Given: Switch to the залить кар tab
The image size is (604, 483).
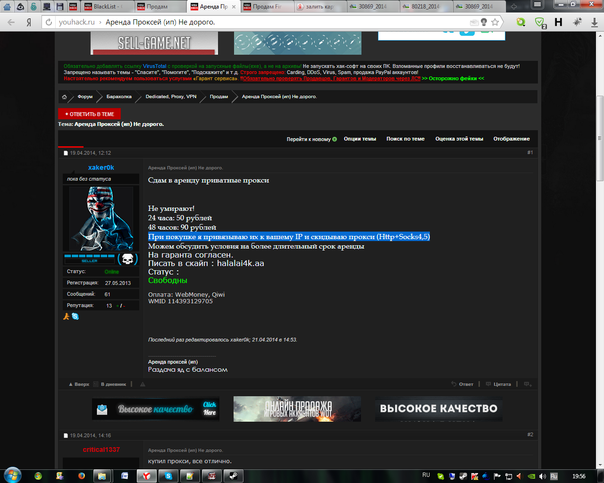Looking at the screenshot, I should tap(319, 7).
